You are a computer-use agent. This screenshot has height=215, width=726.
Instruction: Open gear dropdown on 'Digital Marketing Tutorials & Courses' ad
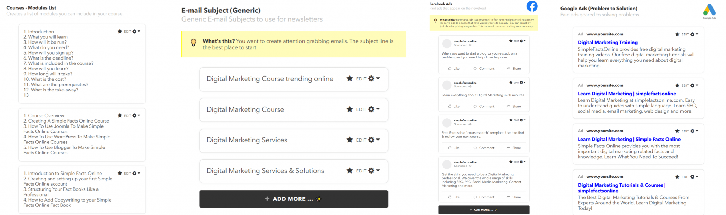[x=694, y=177]
